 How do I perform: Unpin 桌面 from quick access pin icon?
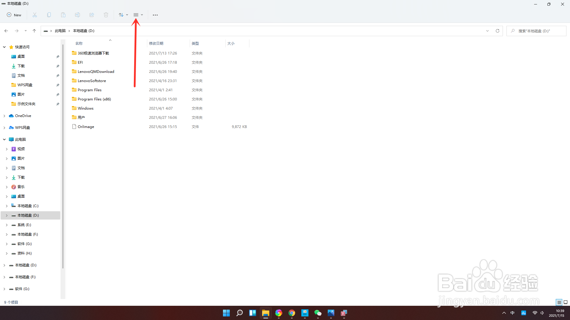point(58,57)
